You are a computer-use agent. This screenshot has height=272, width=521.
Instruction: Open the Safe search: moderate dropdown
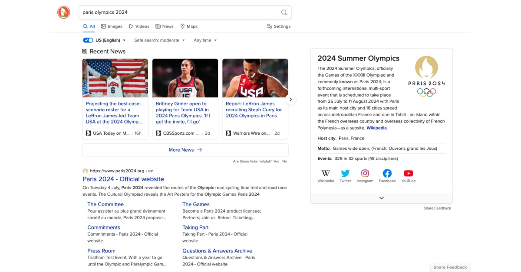point(159,40)
